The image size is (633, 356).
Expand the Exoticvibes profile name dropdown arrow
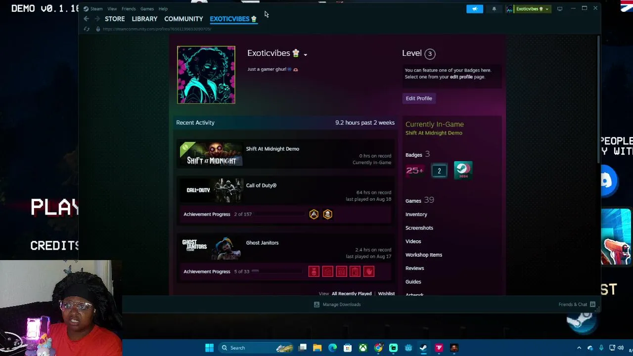point(305,54)
